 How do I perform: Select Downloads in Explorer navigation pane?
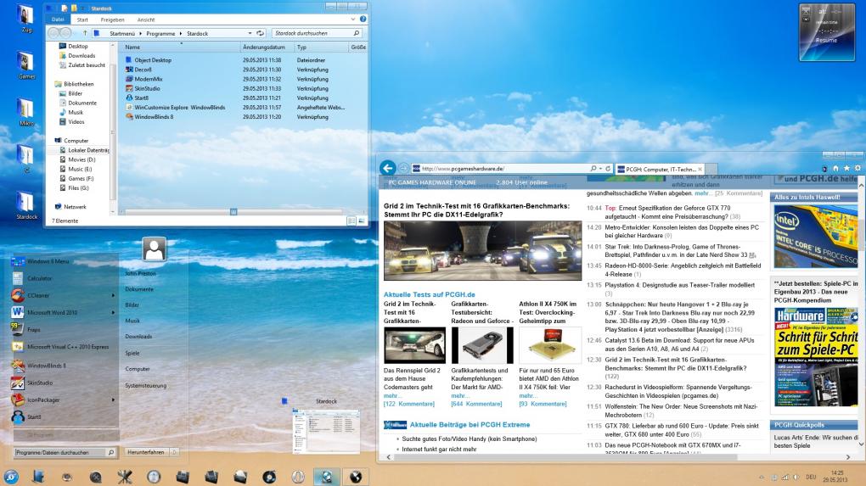pos(77,56)
